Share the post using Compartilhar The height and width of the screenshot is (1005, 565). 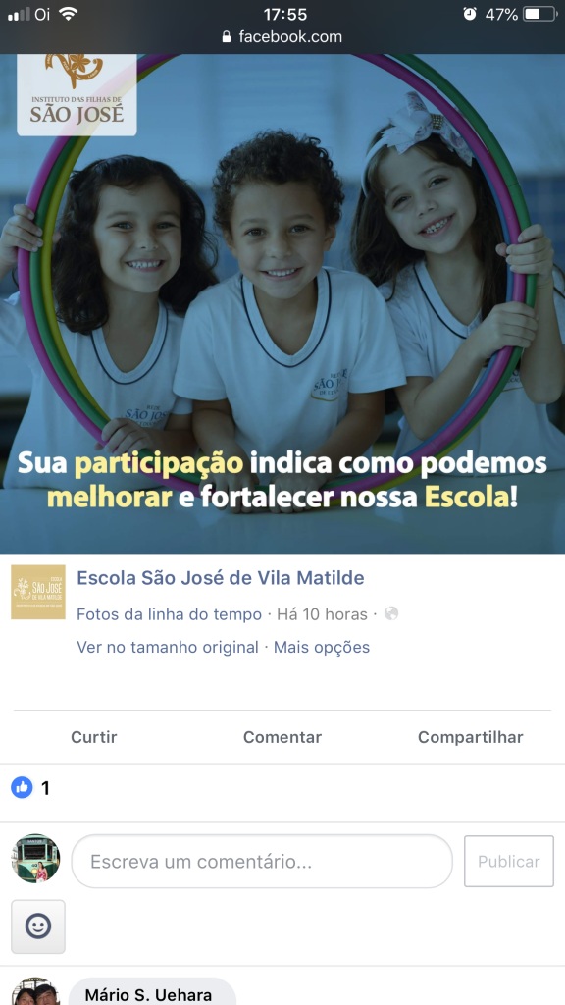[x=471, y=737]
